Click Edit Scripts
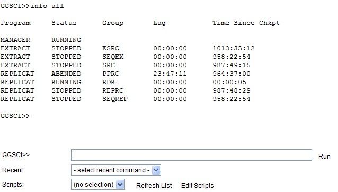The height and width of the screenshot is (192, 338). tap(197, 186)
